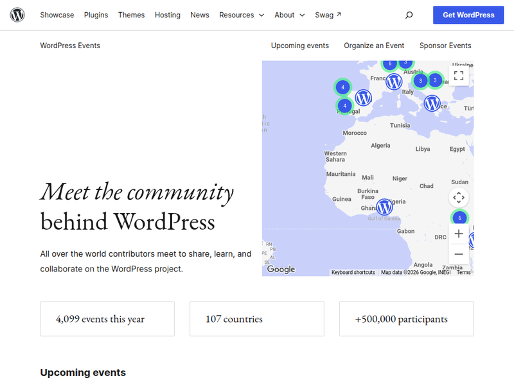Expand the Resources menu
Screen dimensions: 514x385
[x=242, y=15]
